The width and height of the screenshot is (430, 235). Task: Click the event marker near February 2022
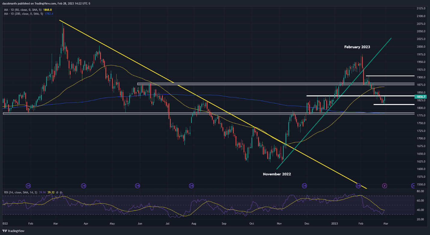click(29, 186)
